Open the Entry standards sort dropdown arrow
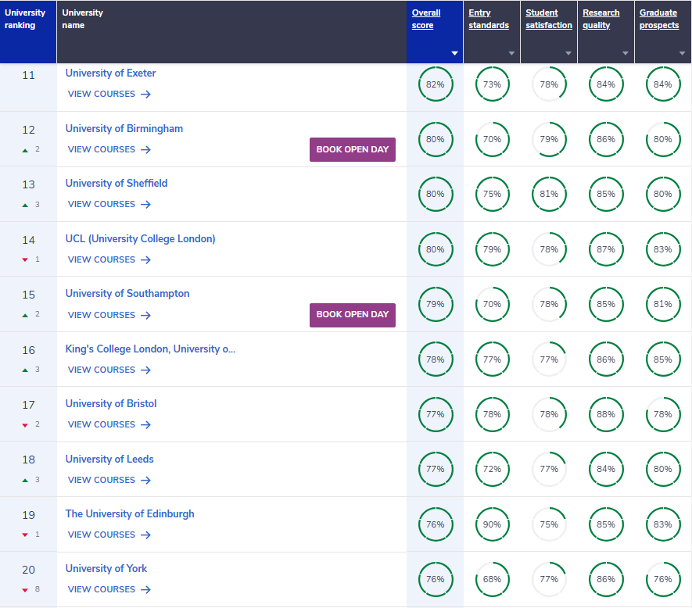The height and width of the screenshot is (608, 692). pos(511,53)
